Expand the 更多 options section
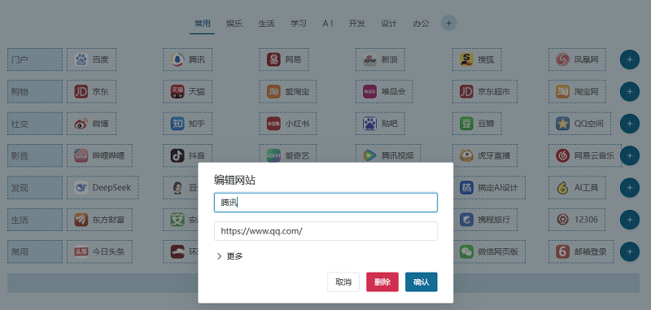651x310 pixels. (229, 256)
